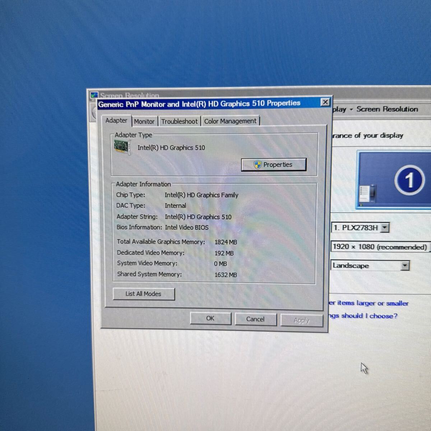This screenshot has width=431, height=431.
Task: Click Adapter String value Intel(R) HD Graphics 510
Action: 198,217
